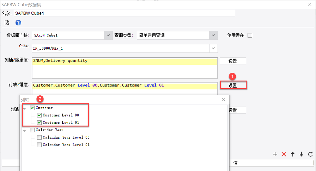Check the Calendar Year parent checkbox
316x171 pixels.
coord(32,130)
